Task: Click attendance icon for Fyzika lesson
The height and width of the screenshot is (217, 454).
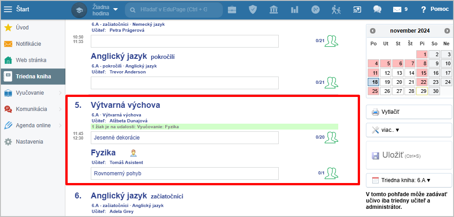Action: point(331,173)
